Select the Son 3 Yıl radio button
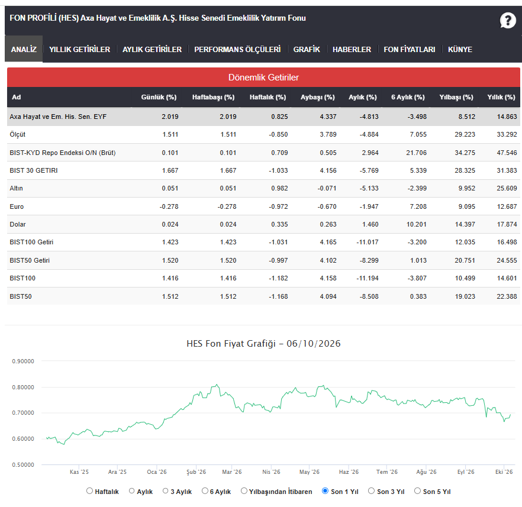The width and height of the screenshot is (522, 507). 372,490
